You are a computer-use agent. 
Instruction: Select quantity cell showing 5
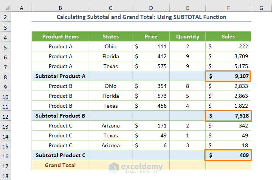coord(188,96)
